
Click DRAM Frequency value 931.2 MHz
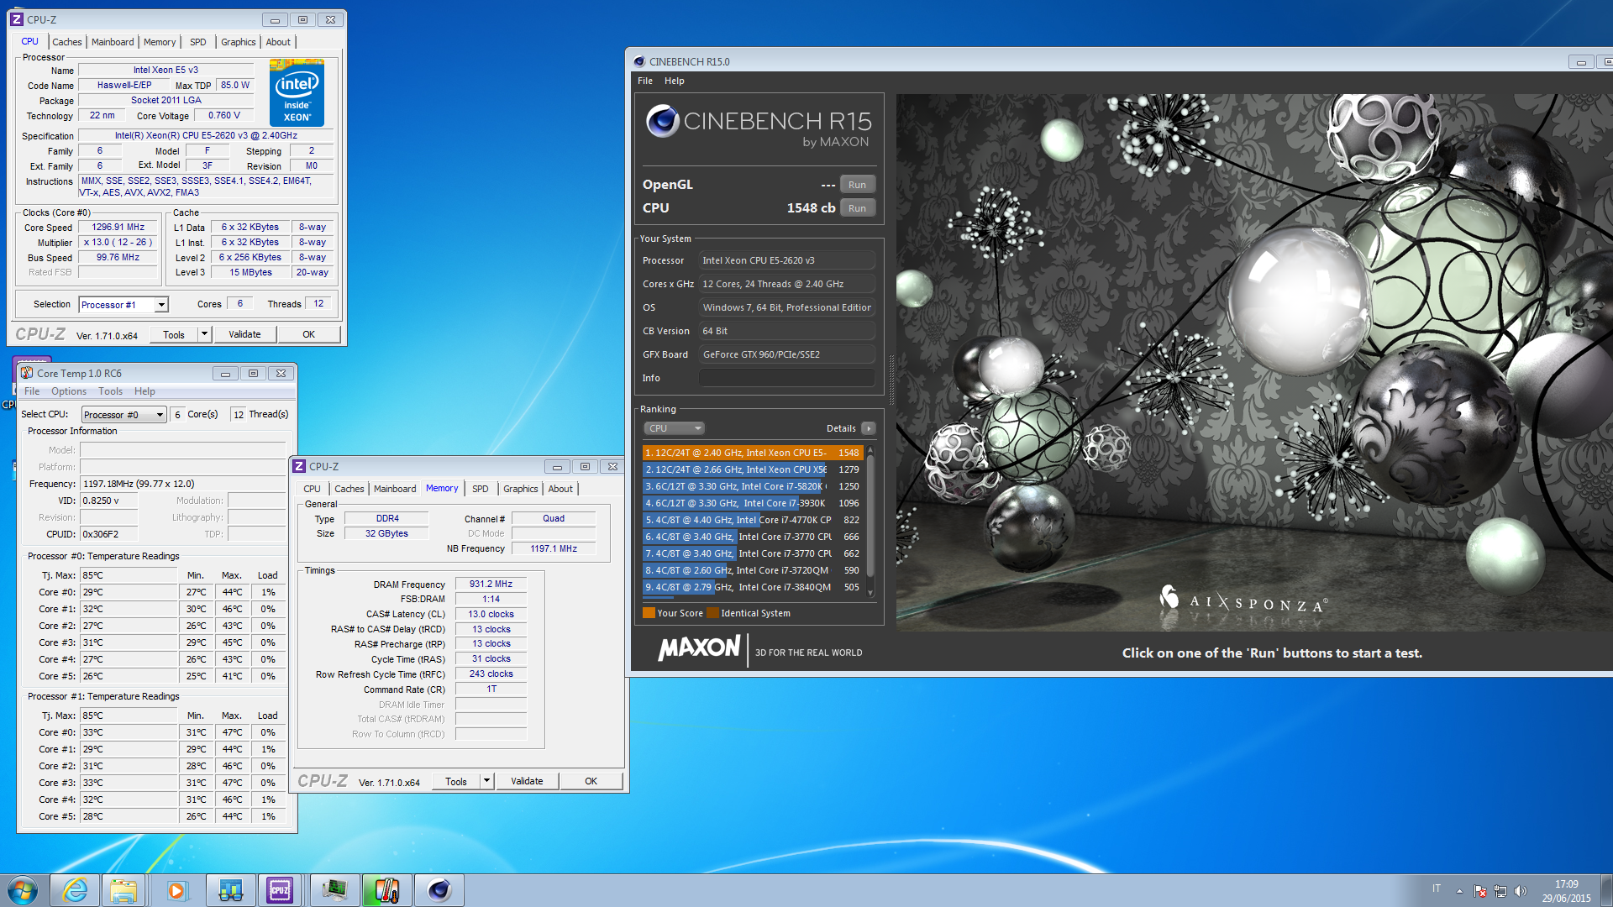click(491, 584)
